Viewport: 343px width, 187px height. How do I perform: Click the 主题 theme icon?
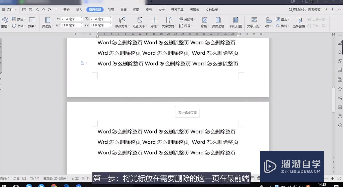[x=5, y=22]
